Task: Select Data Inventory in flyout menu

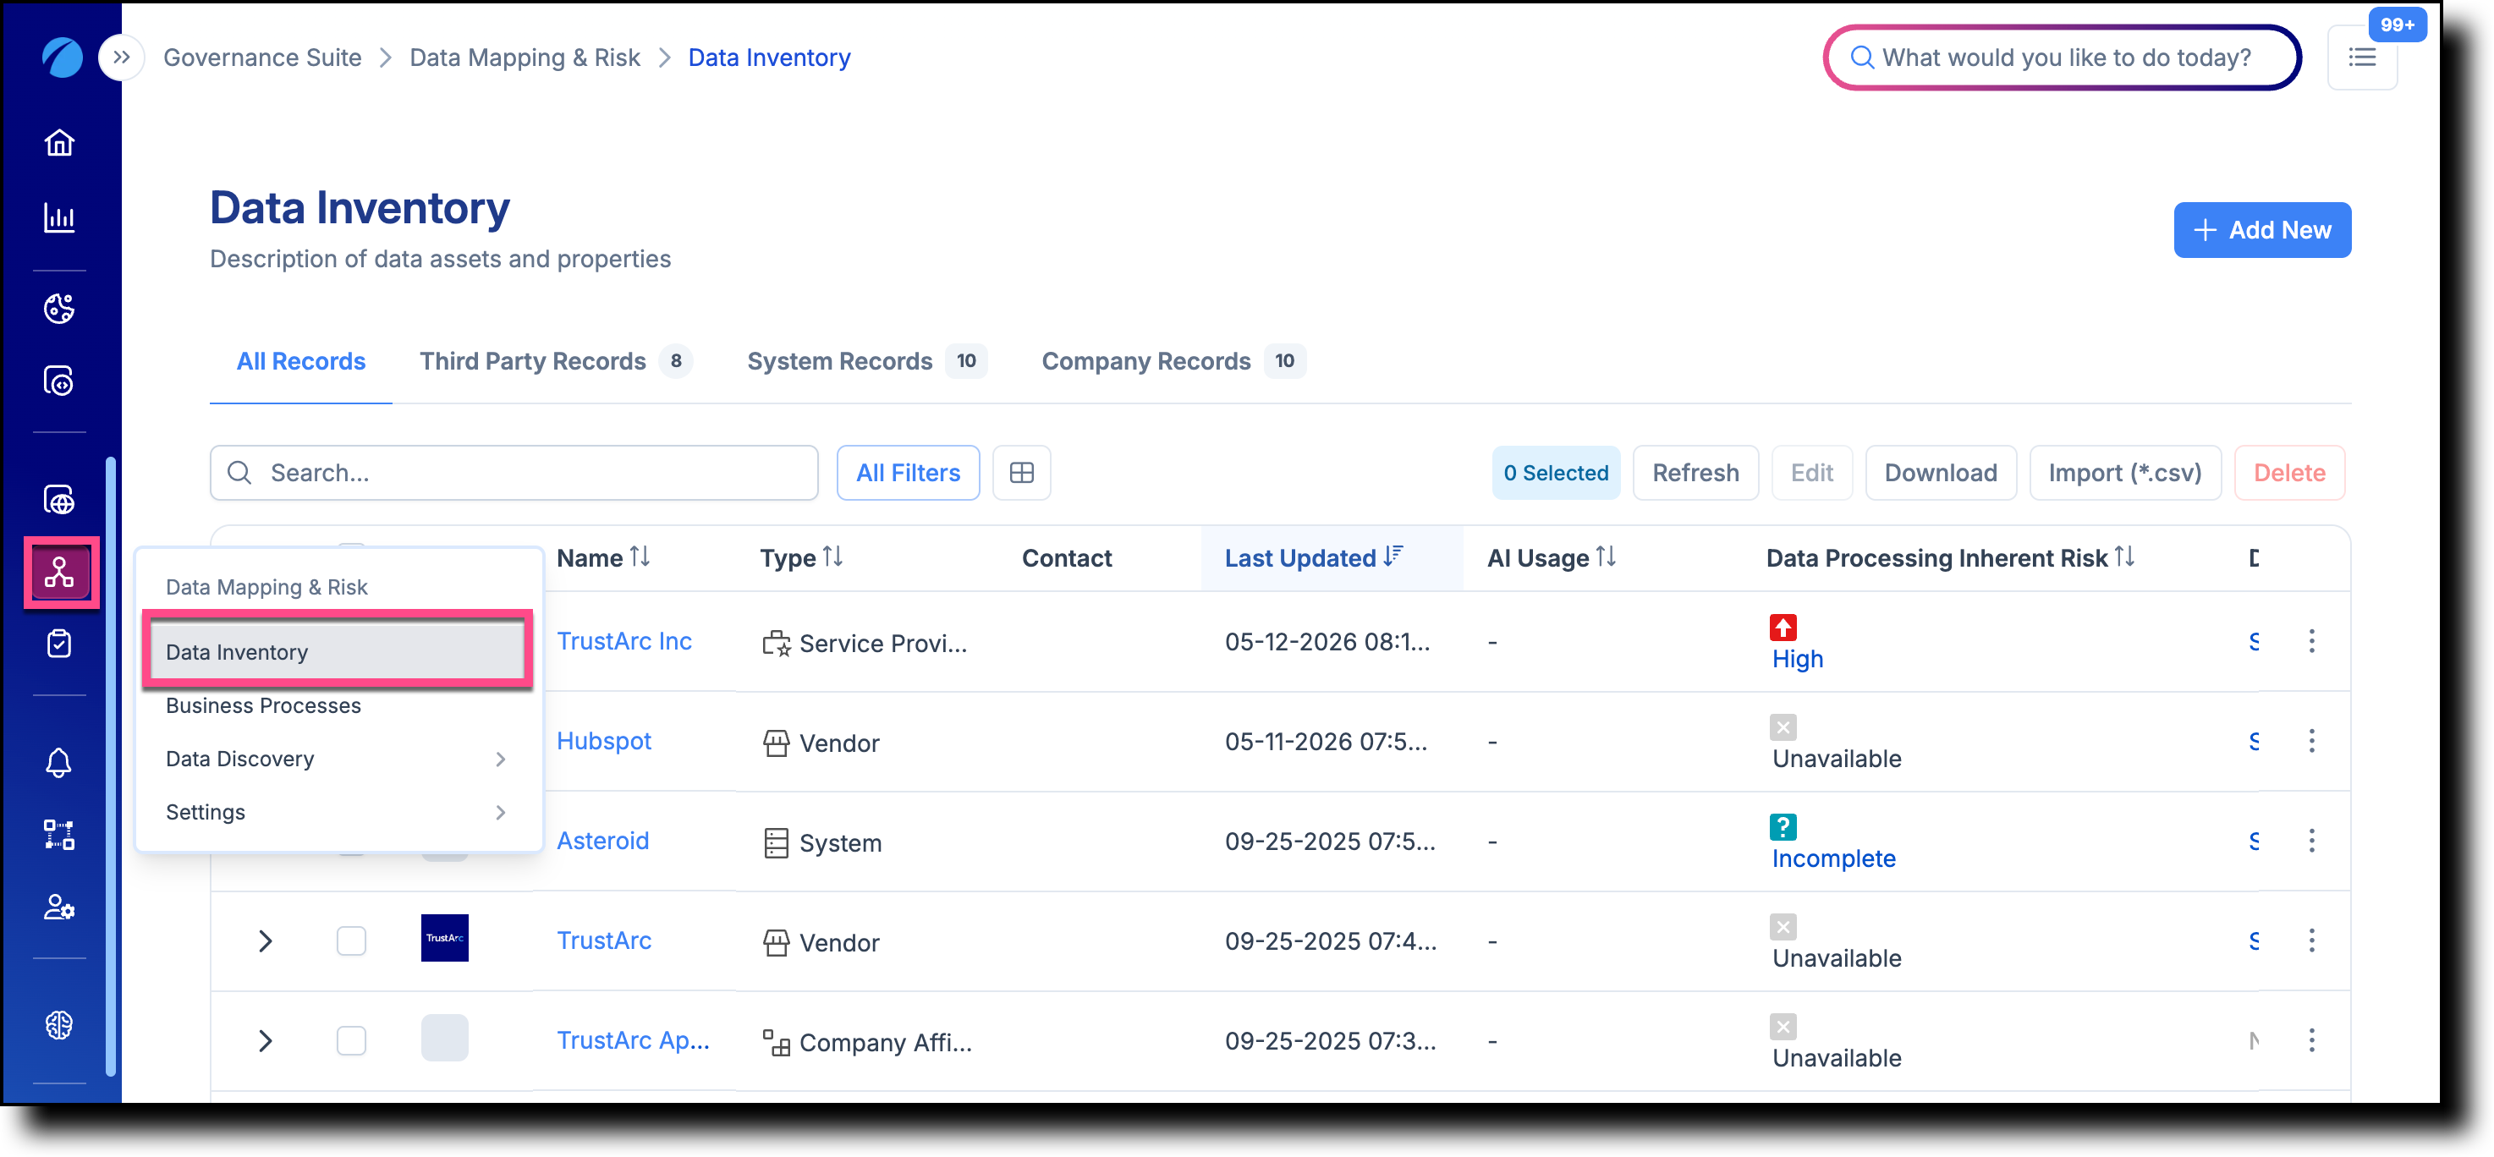Action: pyautogui.click(x=337, y=651)
